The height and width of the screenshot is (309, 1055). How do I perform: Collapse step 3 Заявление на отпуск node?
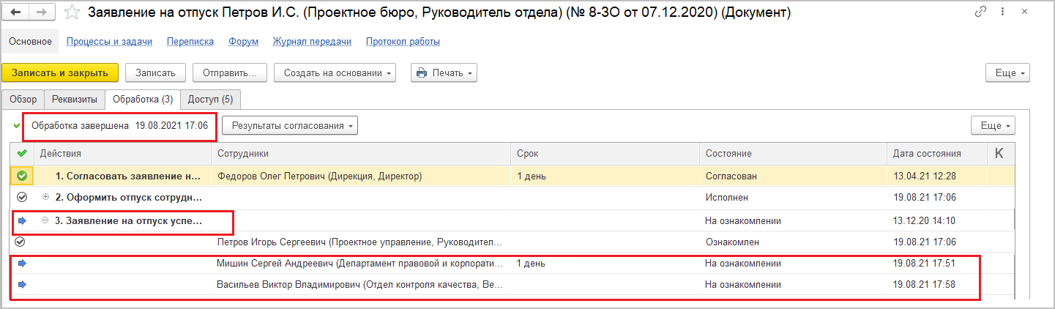click(46, 220)
